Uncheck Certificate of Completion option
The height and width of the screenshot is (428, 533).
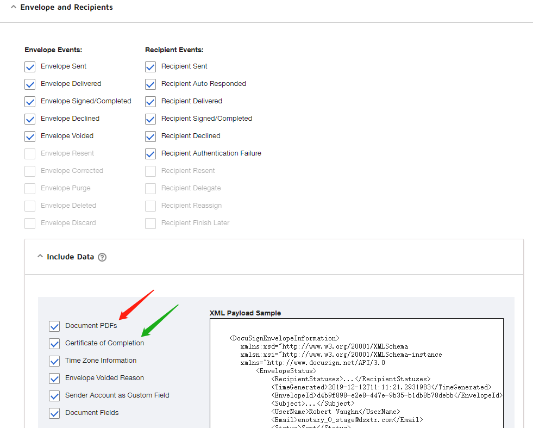(x=54, y=344)
